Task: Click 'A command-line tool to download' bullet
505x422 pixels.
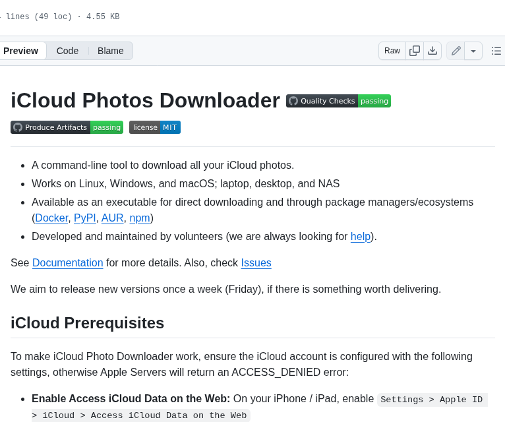Action: (x=163, y=166)
